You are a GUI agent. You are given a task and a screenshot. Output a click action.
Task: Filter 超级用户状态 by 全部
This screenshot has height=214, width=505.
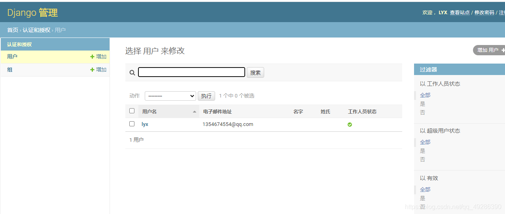(425, 142)
